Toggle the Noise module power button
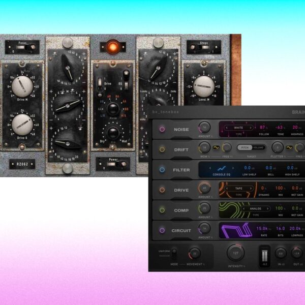The height and width of the screenshot is (305, 305). (162, 129)
